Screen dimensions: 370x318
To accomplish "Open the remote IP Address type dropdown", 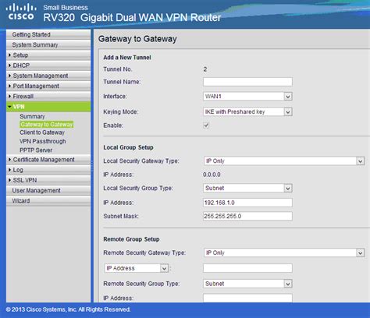I will 136,268.
